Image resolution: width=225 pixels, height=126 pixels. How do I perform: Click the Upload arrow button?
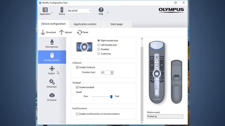click(x=62, y=32)
